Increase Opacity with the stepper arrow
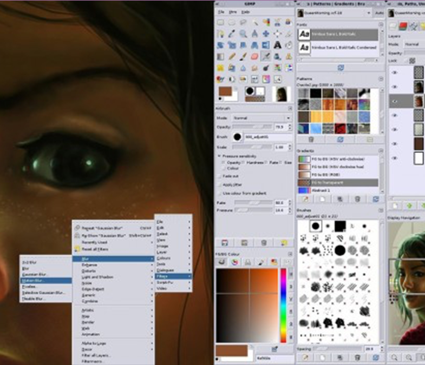This screenshot has height=365, width=425. point(290,125)
